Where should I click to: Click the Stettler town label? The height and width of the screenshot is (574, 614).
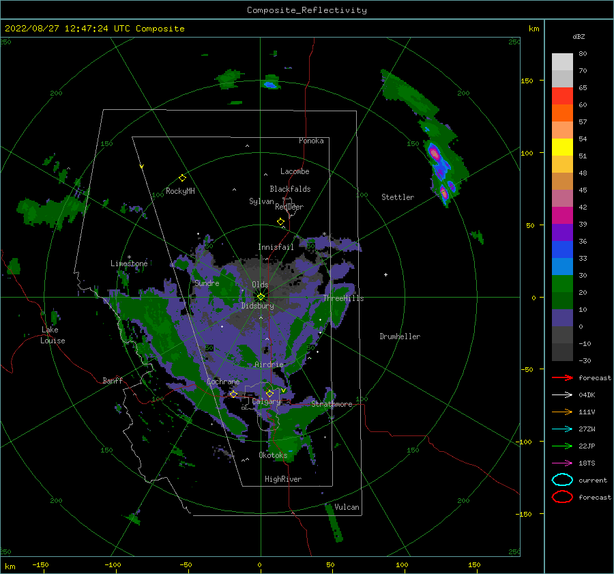click(398, 197)
